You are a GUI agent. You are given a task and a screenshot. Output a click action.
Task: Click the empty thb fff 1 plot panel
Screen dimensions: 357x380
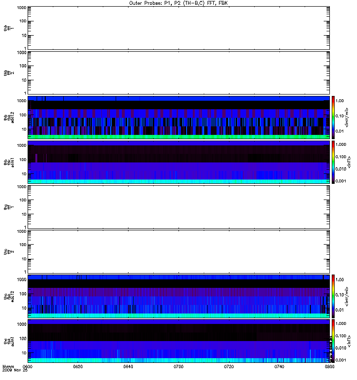(x=178, y=28)
